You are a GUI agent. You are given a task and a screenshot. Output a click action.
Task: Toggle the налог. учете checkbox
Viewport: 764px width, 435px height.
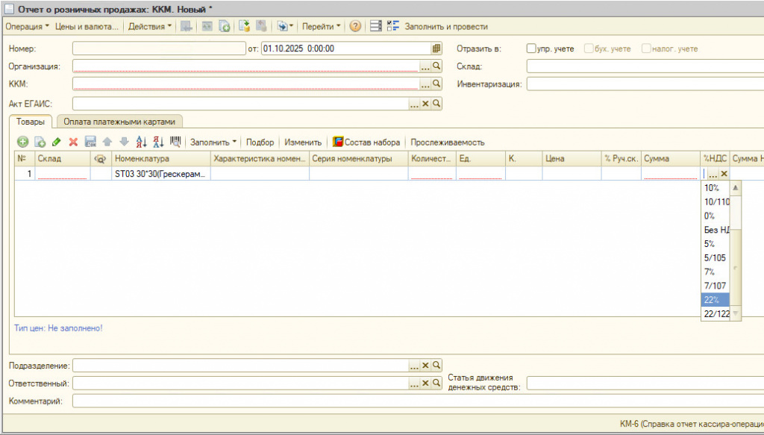click(646, 48)
